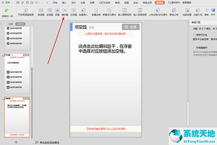Screen dimensions: 217x145
Task: Click the red no-answer warning text
Action: click(x=106, y=34)
